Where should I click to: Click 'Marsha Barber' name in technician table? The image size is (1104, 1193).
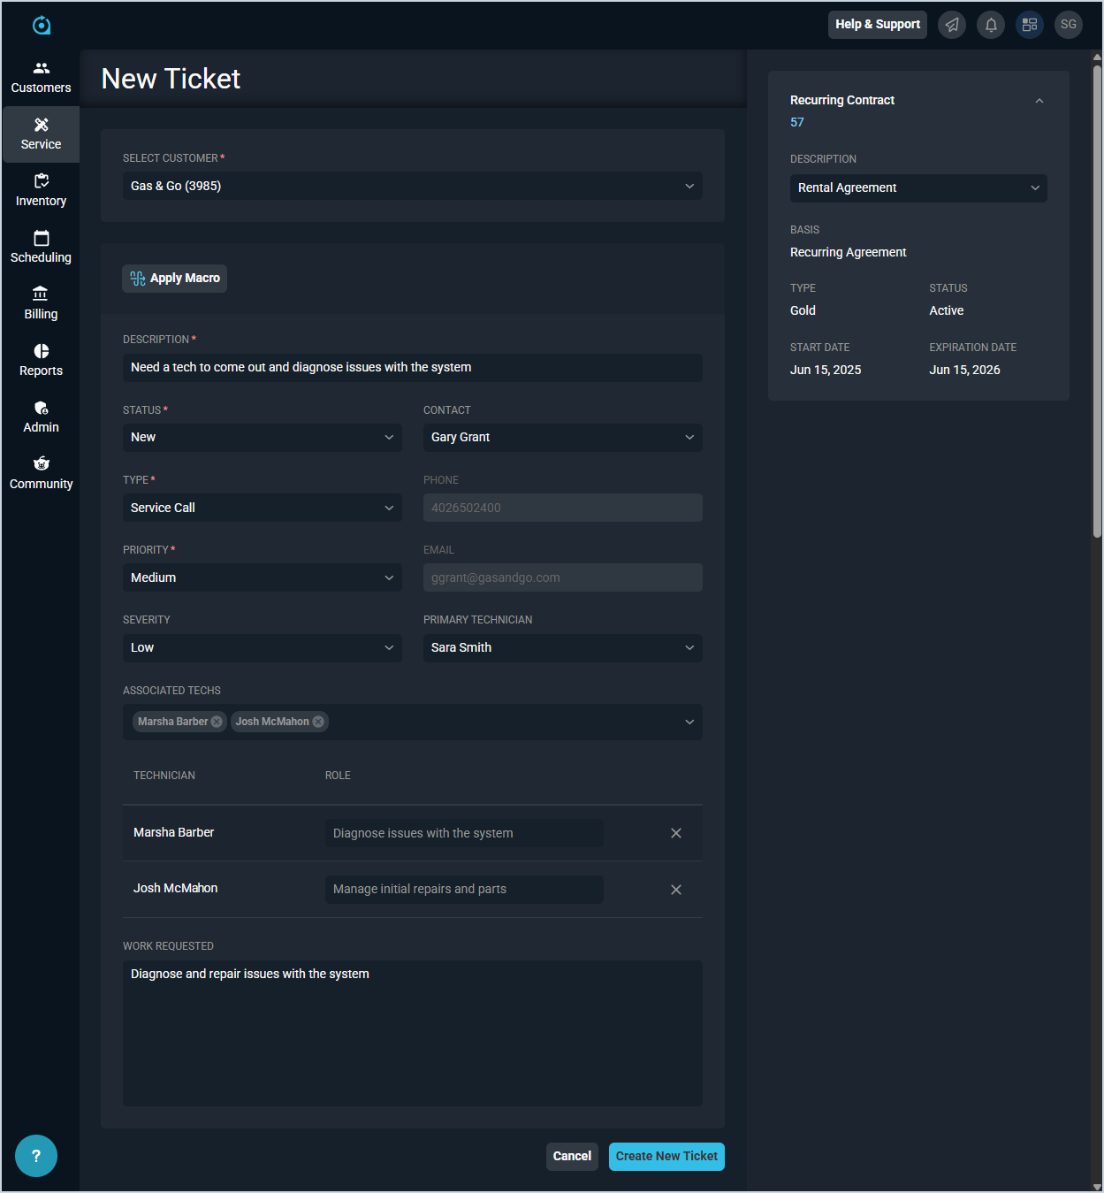coord(174,832)
